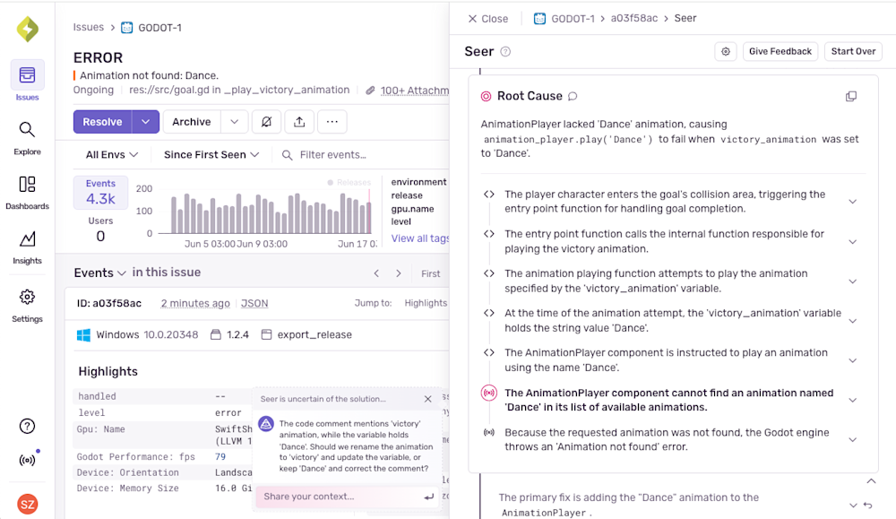896x519 pixels.
Task: Dismiss the Seer uncertain popup
Action: click(x=428, y=399)
